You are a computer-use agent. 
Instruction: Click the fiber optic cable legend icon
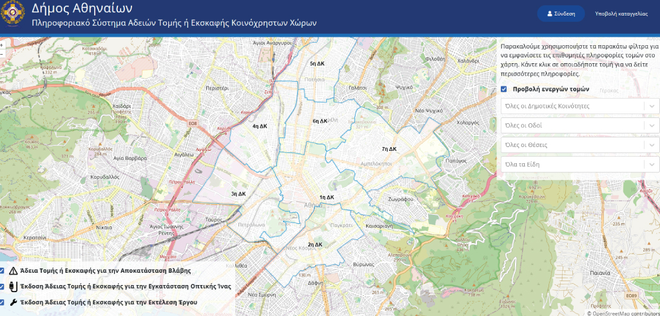[x=12, y=286]
